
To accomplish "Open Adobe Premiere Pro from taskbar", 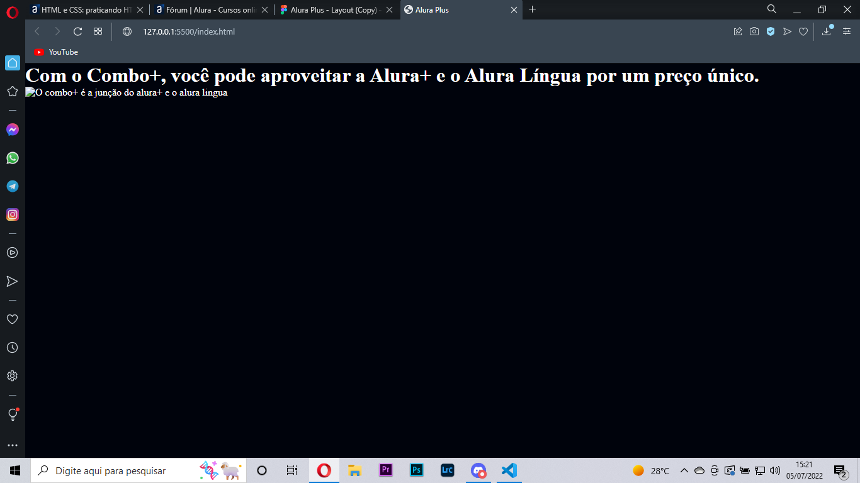I will pos(386,470).
